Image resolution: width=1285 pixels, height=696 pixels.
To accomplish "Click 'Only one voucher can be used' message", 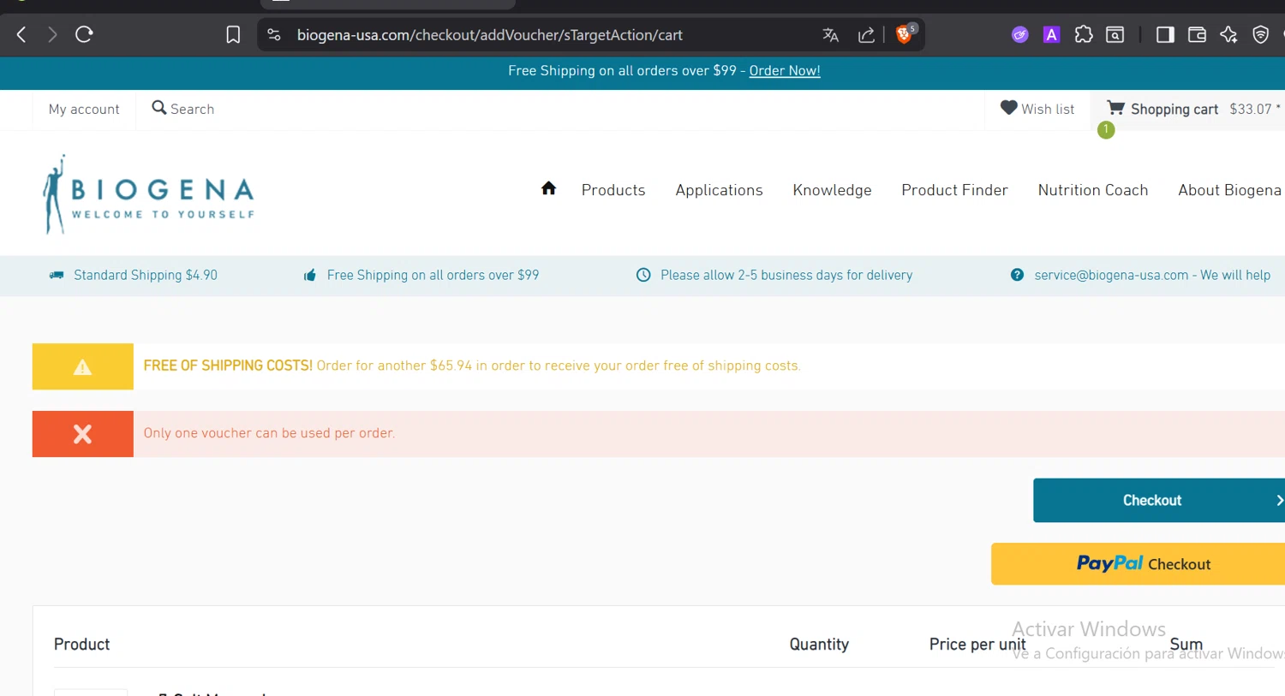I will [x=269, y=433].
